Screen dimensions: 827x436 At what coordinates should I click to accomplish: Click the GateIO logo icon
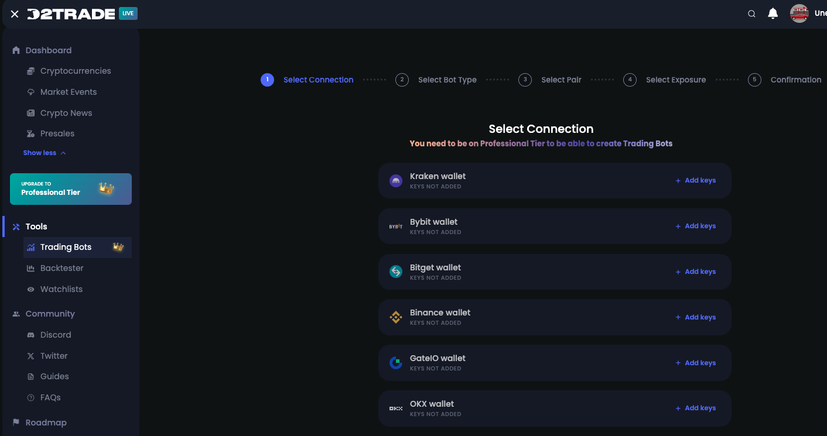click(x=396, y=363)
